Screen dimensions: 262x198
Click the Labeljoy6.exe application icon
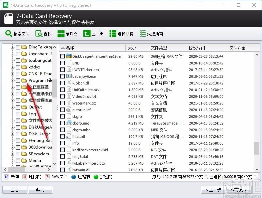[69, 76]
